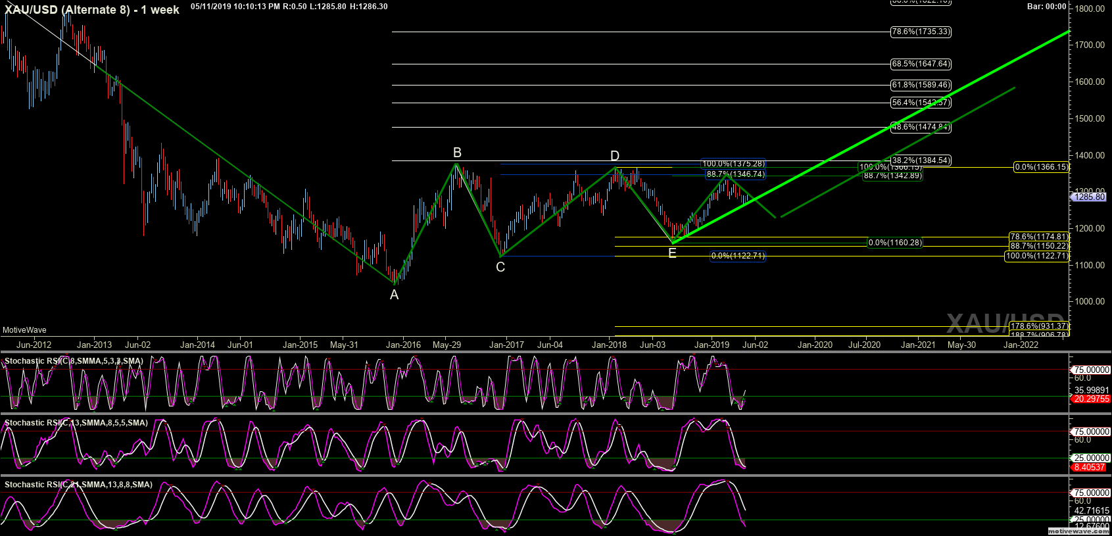Click the red 20.29755 indicator value tag
The image size is (1112, 536).
click(x=1091, y=399)
